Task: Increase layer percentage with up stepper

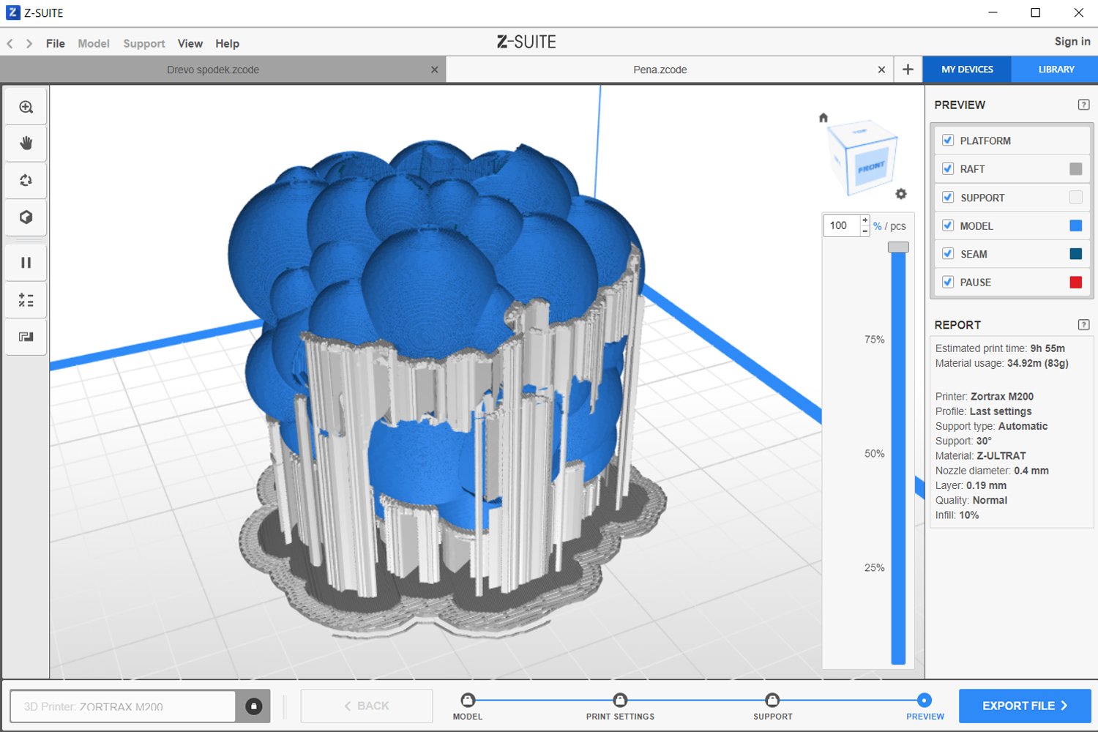Action: tap(865, 220)
